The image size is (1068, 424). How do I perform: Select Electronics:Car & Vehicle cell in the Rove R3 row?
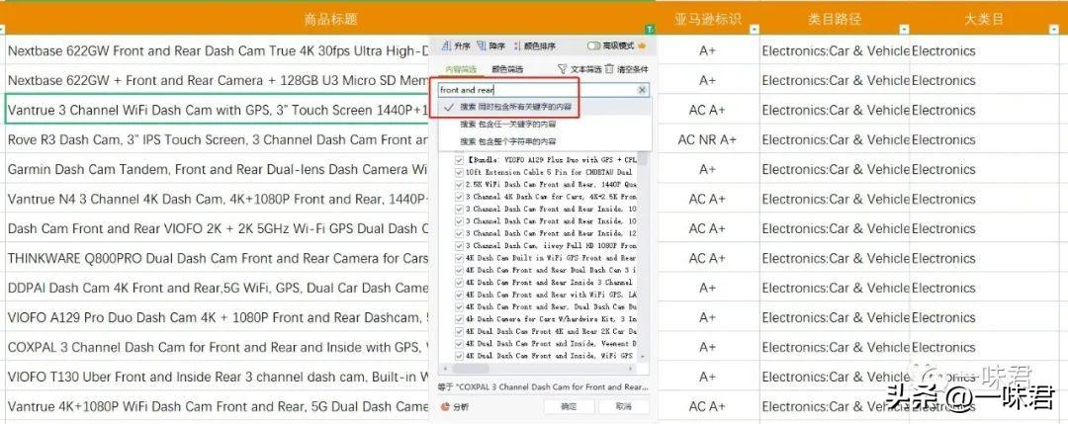835,139
